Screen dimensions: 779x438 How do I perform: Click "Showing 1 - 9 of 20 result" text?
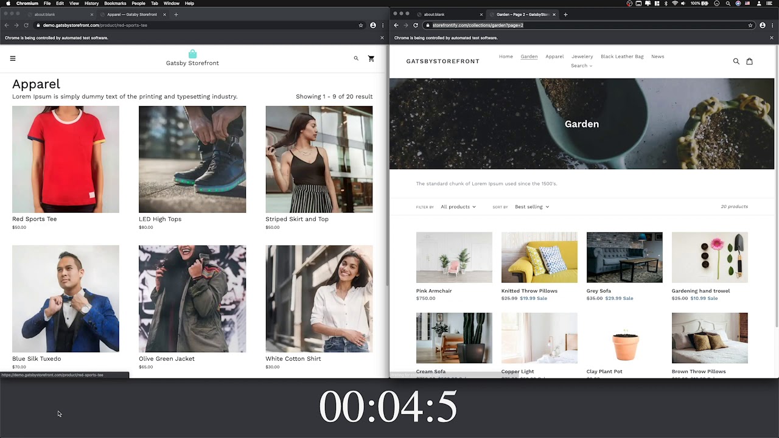click(334, 97)
